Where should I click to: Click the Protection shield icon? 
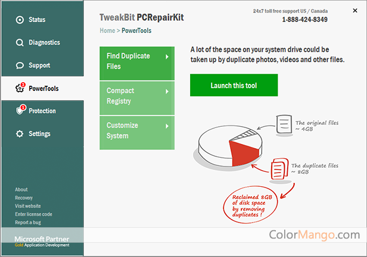(x=21, y=109)
